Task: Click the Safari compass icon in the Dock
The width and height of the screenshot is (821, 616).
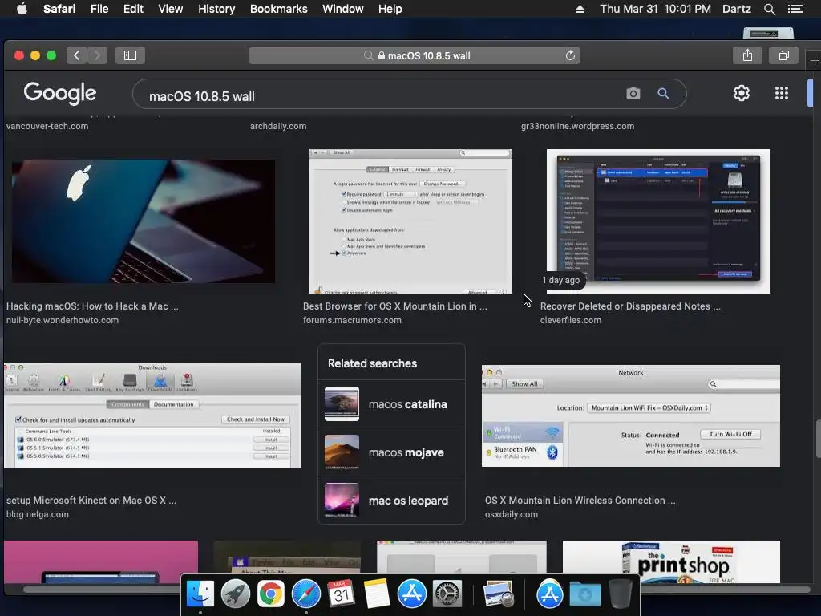Action: coord(305,594)
